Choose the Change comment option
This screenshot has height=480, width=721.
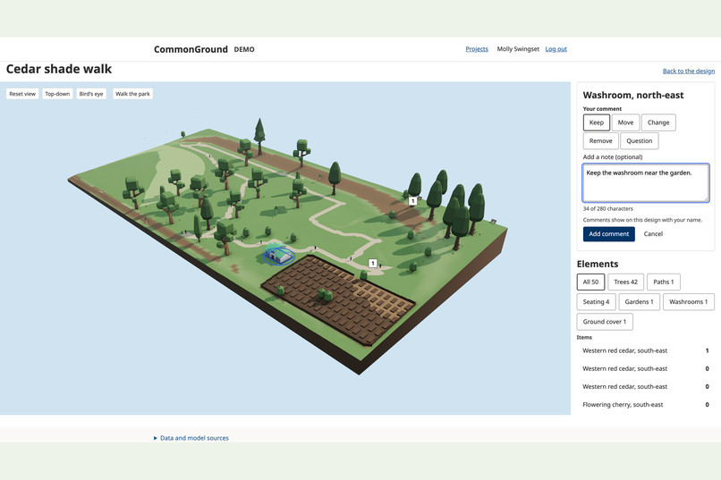pos(658,122)
